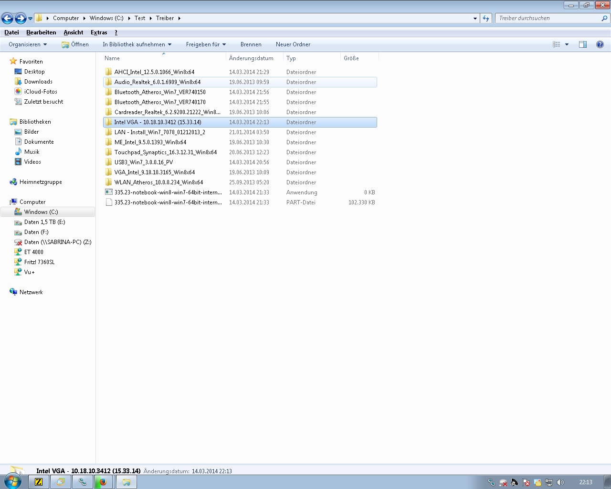Open dropdown arrow after Computer breadcrumb
Viewport: 611px width, 489px height.
[x=84, y=18]
